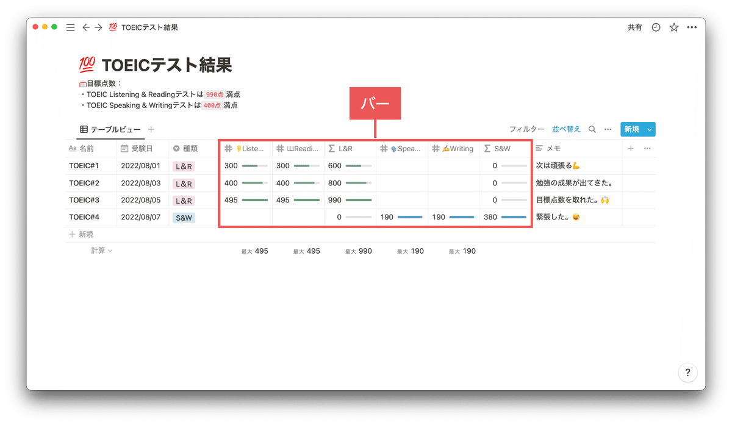Open the 受験日 column header

[x=143, y=148]
